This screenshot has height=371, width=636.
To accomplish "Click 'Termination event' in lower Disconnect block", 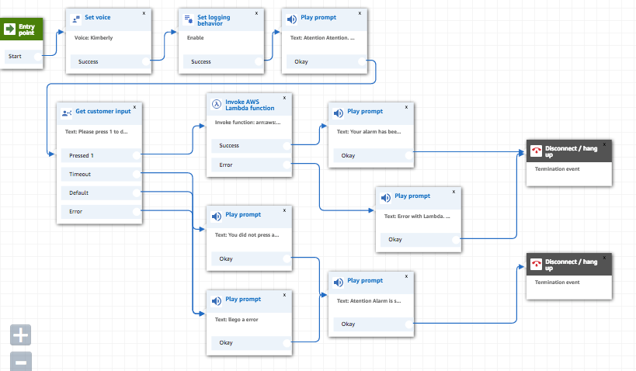I will 558,283.
